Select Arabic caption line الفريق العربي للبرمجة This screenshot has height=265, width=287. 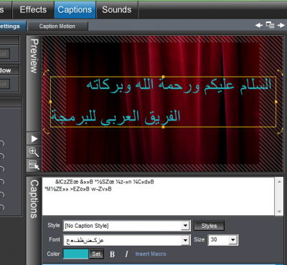click(x=116, y=117)
